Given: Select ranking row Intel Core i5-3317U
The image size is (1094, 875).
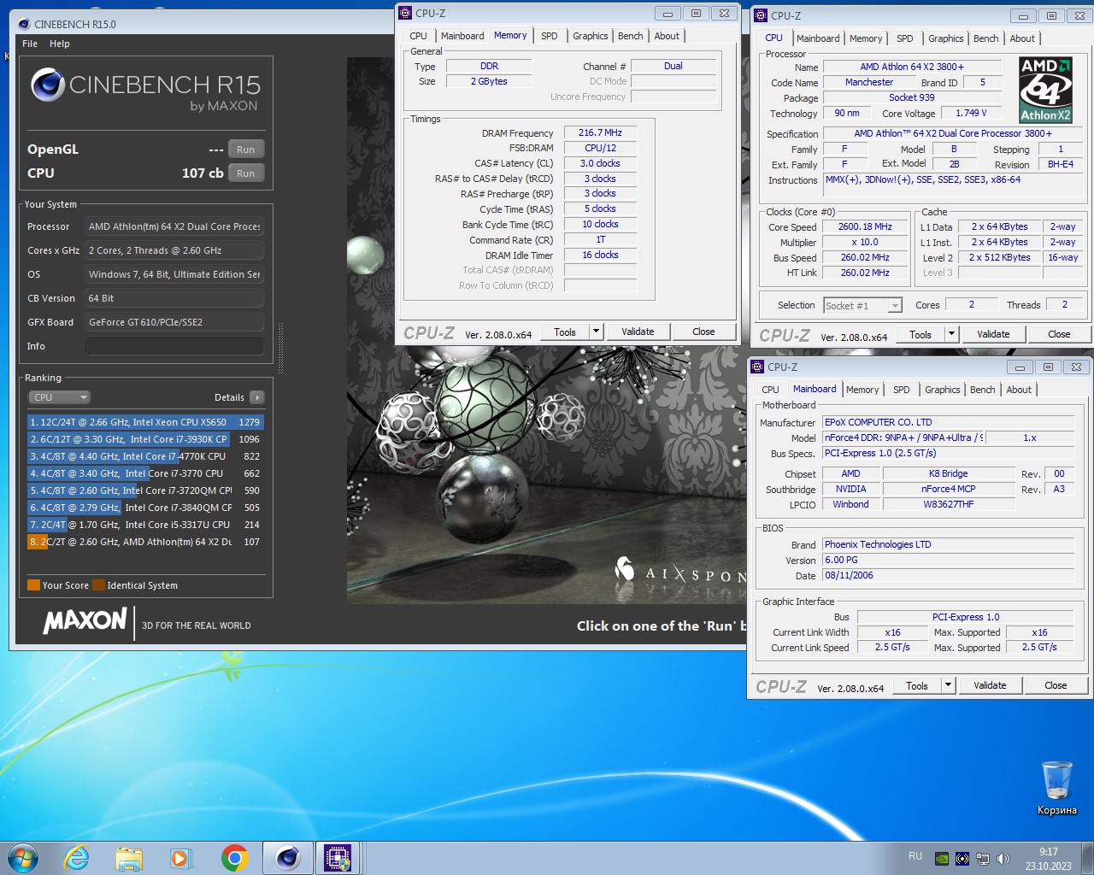Looking at the screenshot, I should [145, 525].
